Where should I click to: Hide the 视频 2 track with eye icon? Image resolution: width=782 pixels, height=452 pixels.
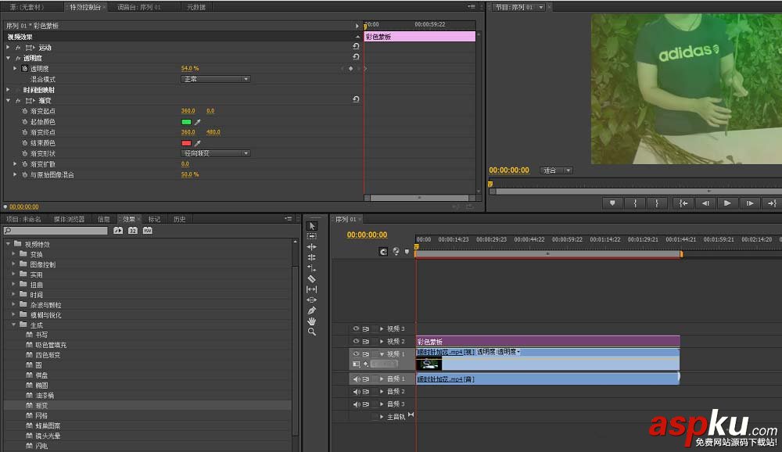click(356, 342)
